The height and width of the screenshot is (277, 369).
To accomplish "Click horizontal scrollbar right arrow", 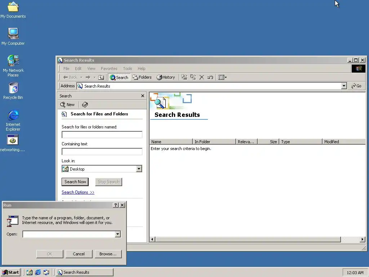I will click(x=363, y=239).
